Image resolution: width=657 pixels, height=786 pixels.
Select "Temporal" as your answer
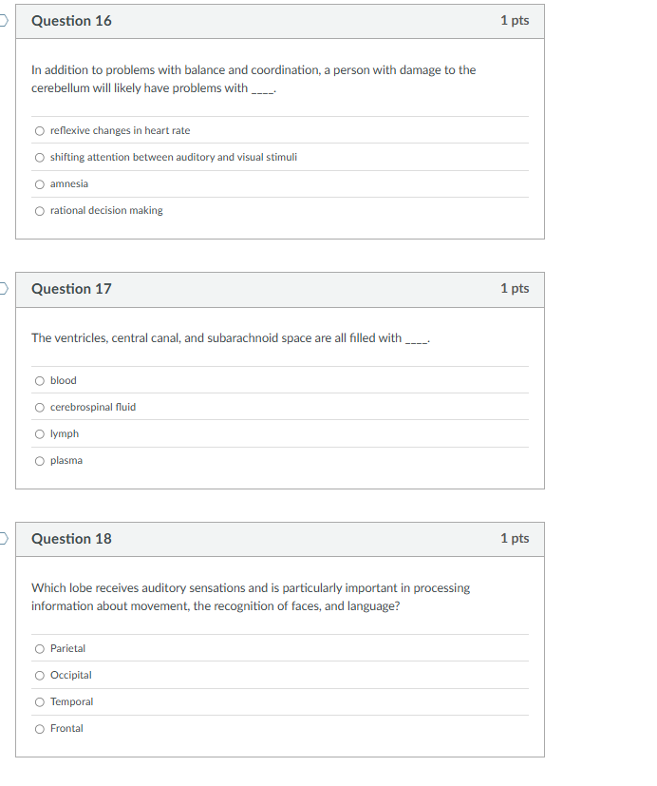pos(39,701)
